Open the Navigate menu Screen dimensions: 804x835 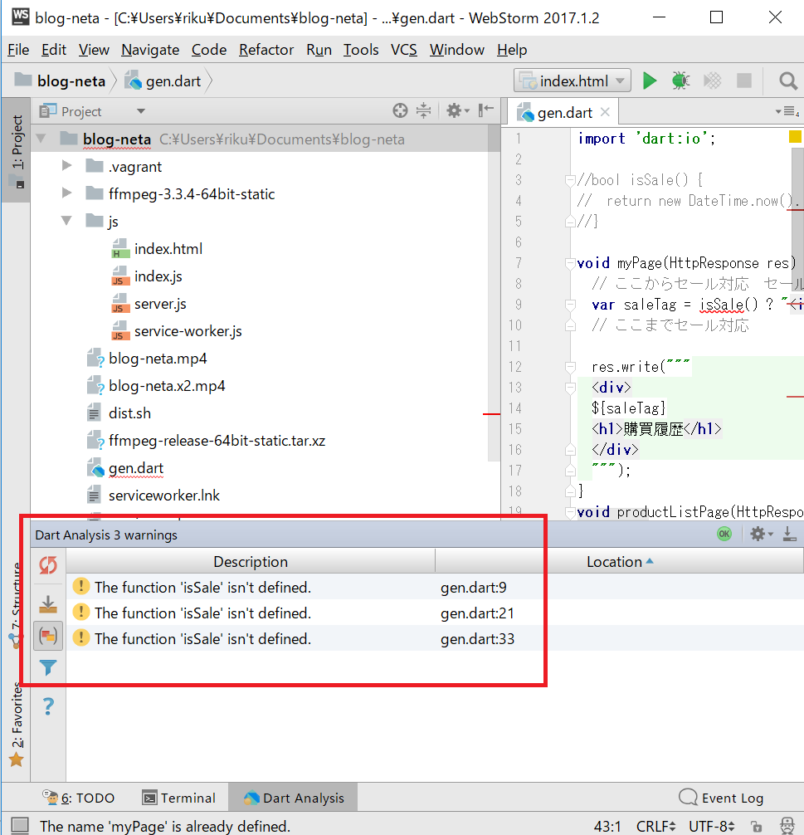coord(150,50)
